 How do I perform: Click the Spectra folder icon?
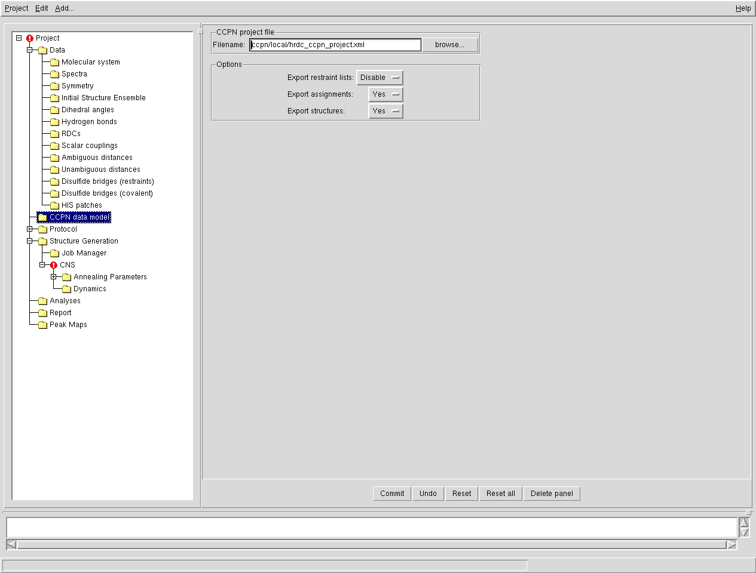(54, 73)
